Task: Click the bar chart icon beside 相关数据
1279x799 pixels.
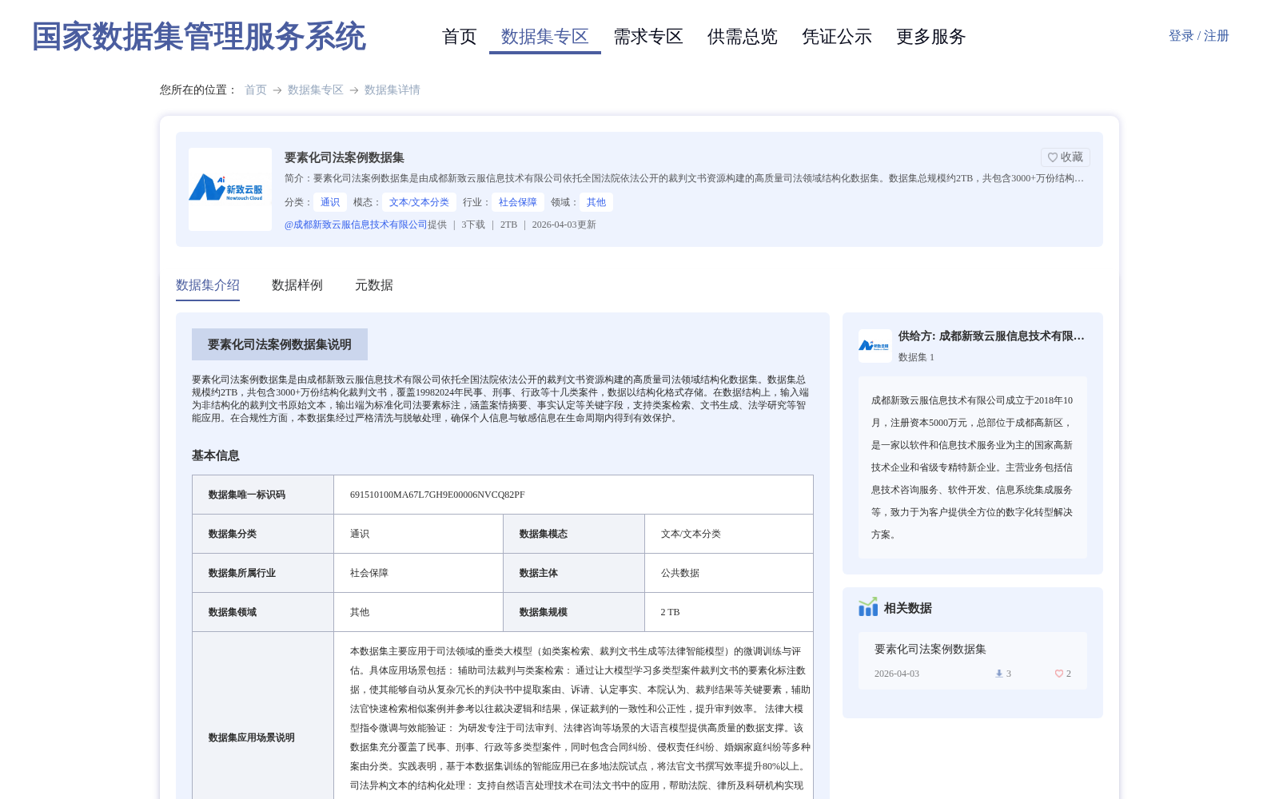Action: click(x=868, y=608)
